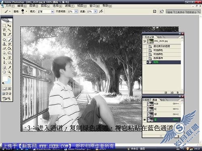Switch to Quick Mask mode in toolbox
The height and width of the screenshot is (151, 202).
pyautogui.click(x=9, y=89)
